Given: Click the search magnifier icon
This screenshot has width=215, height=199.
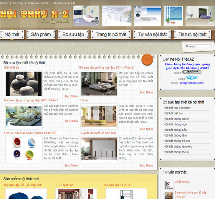Looking at the screenshot, I should click(187, 46).
